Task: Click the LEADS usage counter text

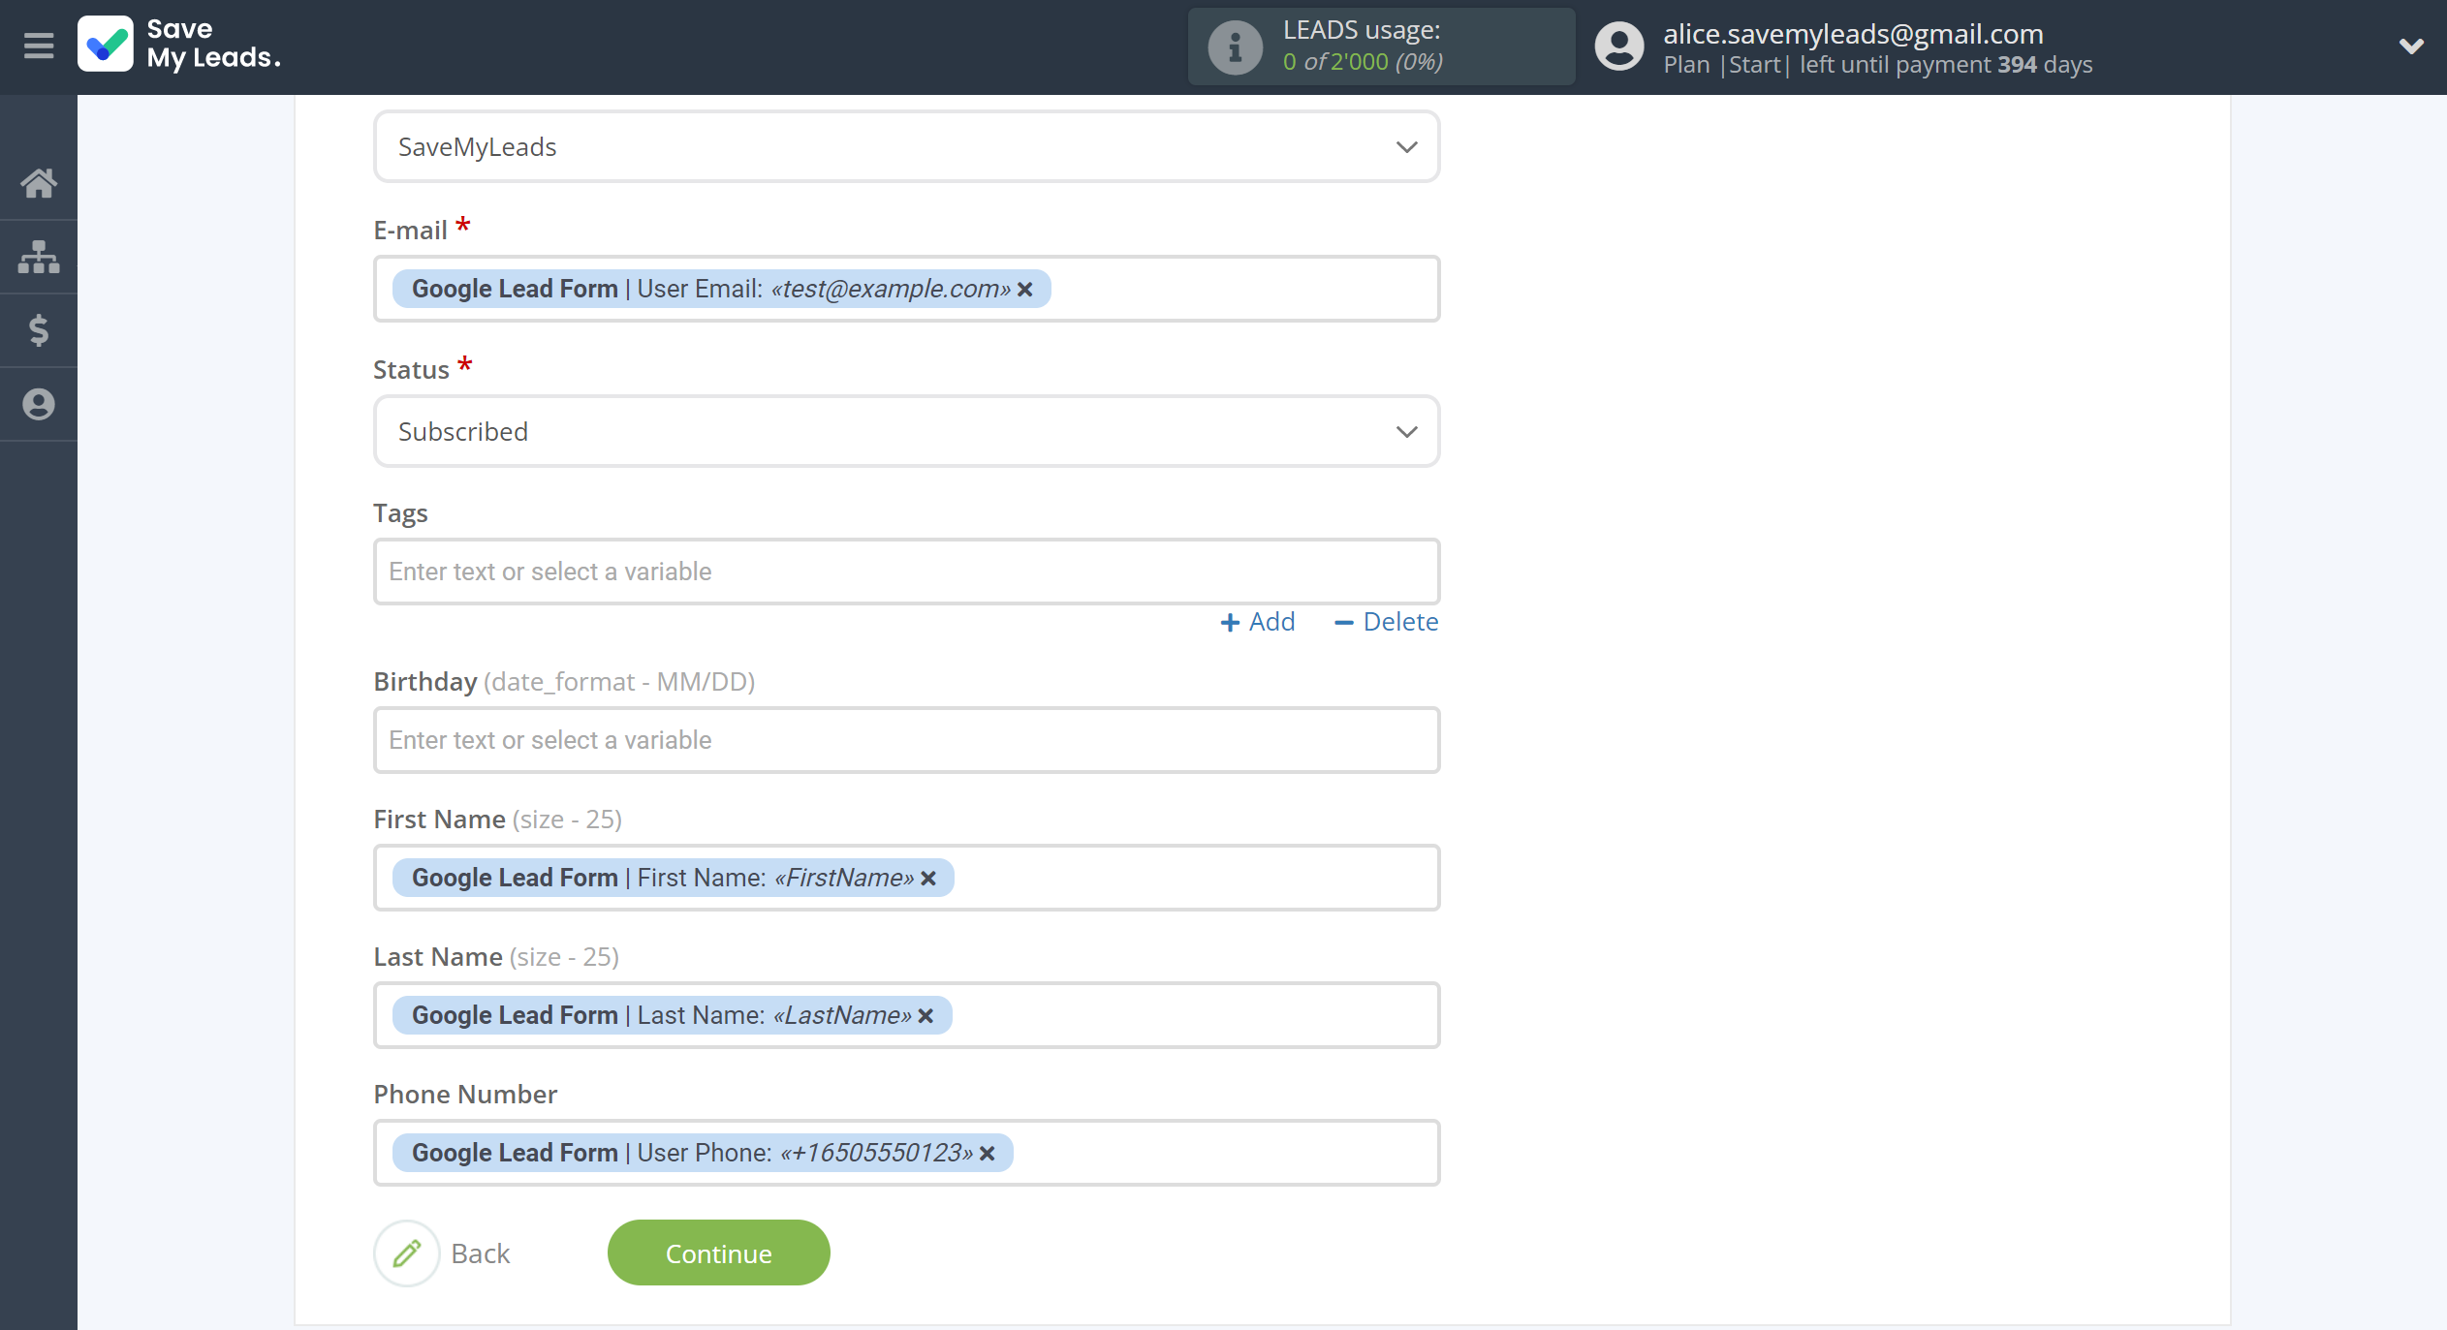Action: (1363, 62)
